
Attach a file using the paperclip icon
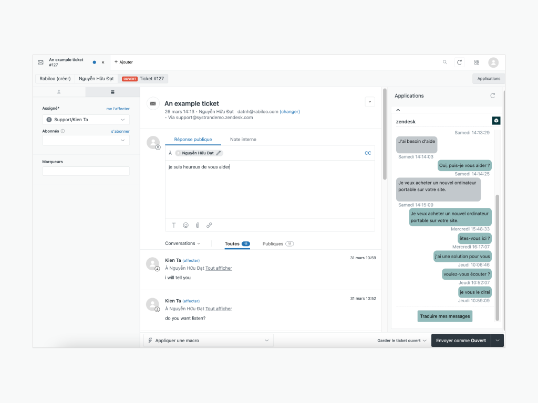[198, 225]
